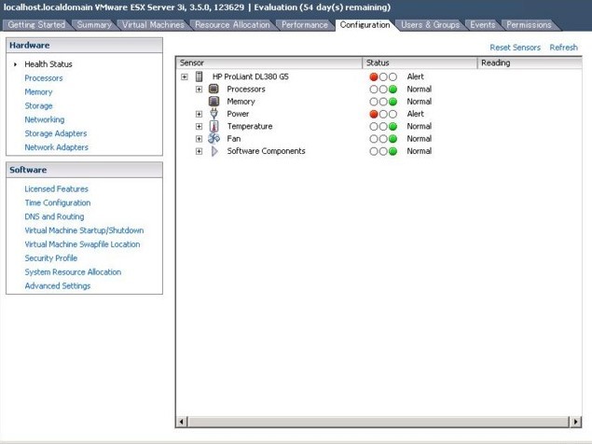Image resolution: width=592 pixels, height=444 pixels.
Task: Click the Alert text in Power row
Action: (x=415, y=114)
